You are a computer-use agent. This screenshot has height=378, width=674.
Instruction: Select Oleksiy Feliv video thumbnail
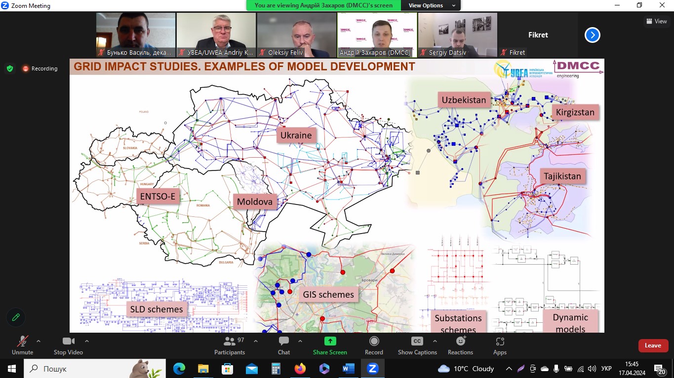tap(297, 35)
